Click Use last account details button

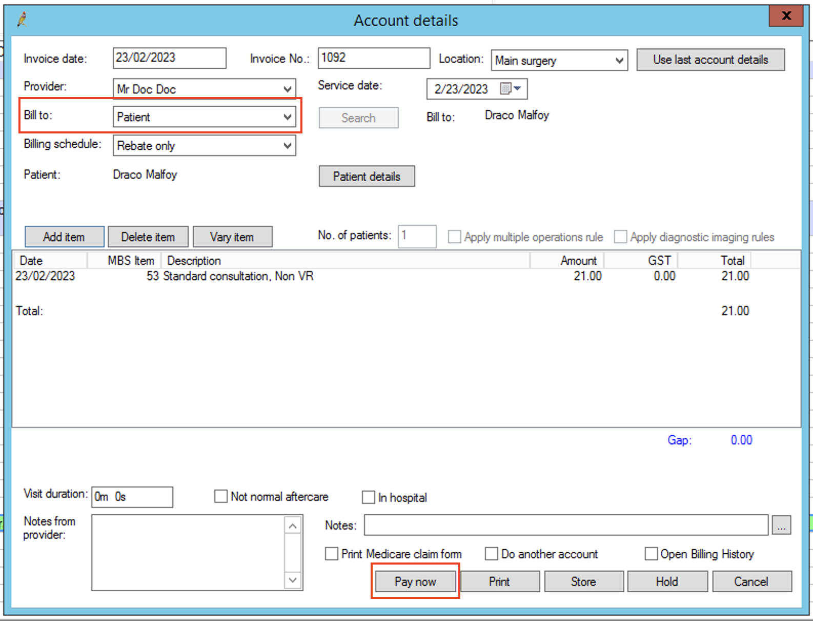click(710, 60)
